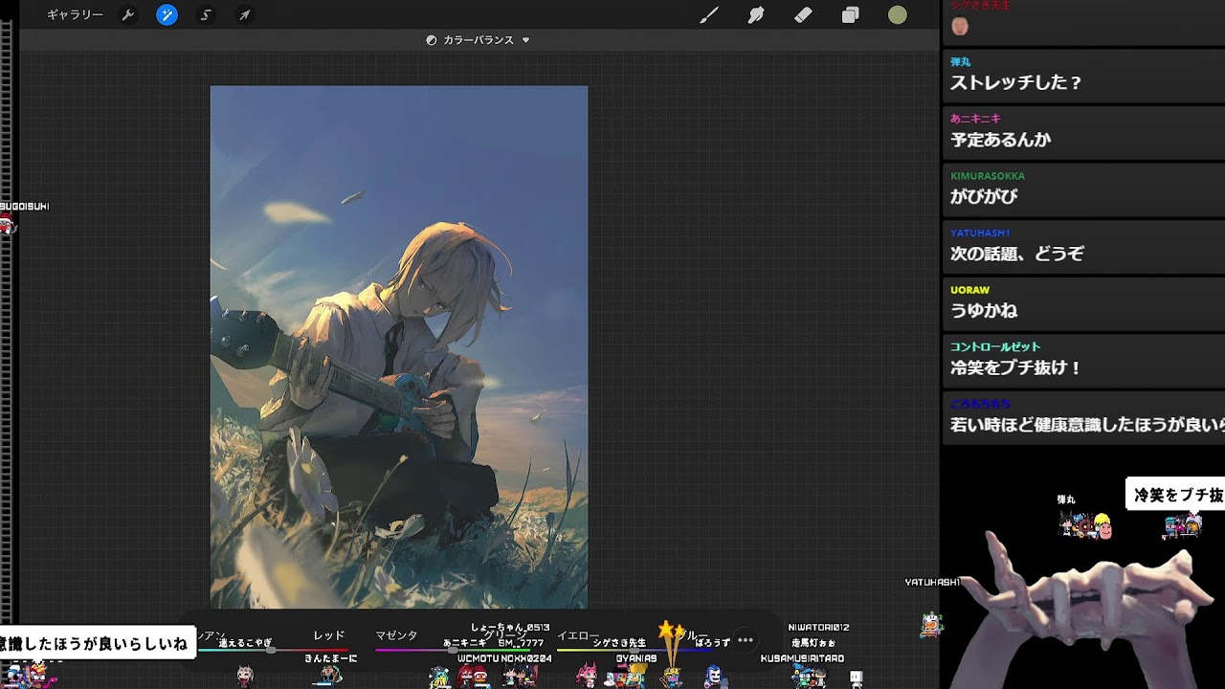
Task: Click the cyan-red slider handle
Action: coord(272,650)
